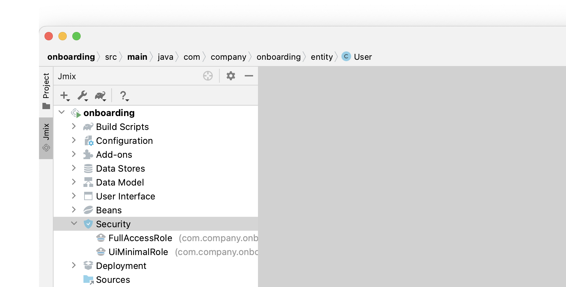Expand the Data Model node
The height and width of the screenshot is (287, 566).
[74, 182]
